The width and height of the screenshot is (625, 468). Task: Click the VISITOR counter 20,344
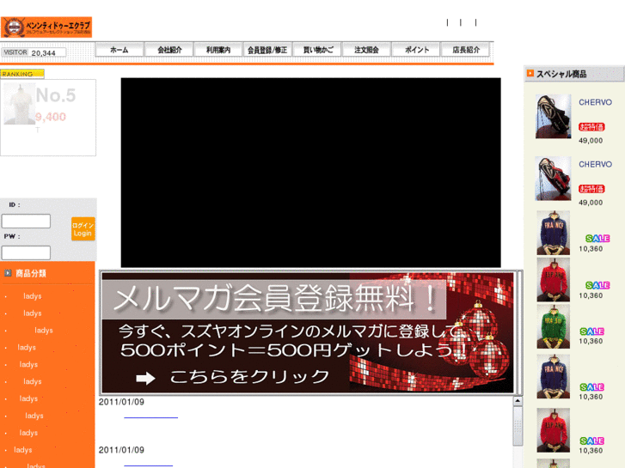(x=44, y=53)
